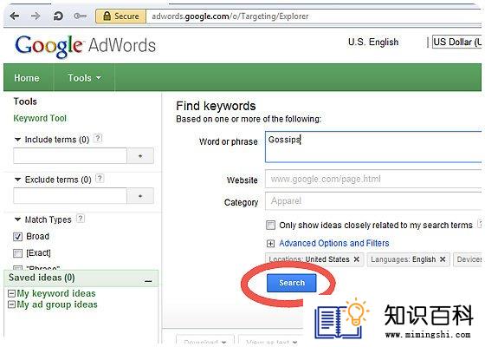Click the key icon in browser toolbar

80,16
